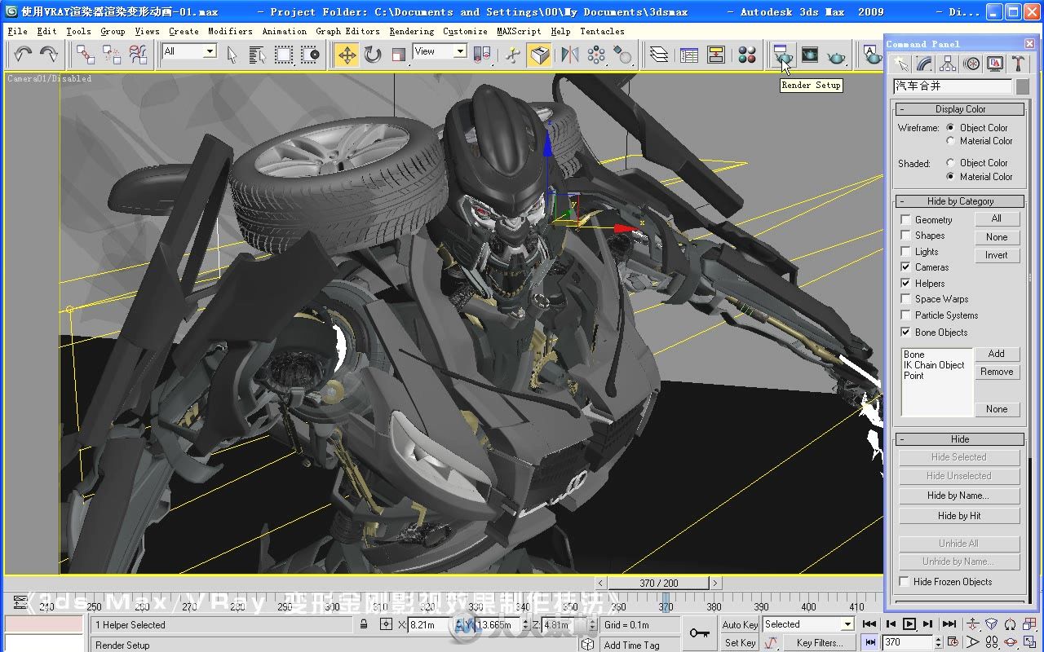Check the Shapes hide checkbox
This screenshot has width=1044, height=652.
pos(905,236)
